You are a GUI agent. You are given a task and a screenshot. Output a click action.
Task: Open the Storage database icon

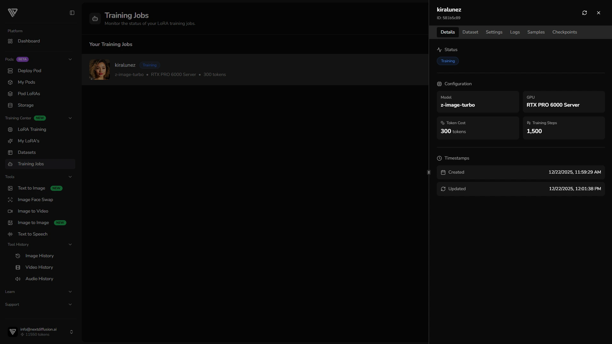(x=10, y=105)
